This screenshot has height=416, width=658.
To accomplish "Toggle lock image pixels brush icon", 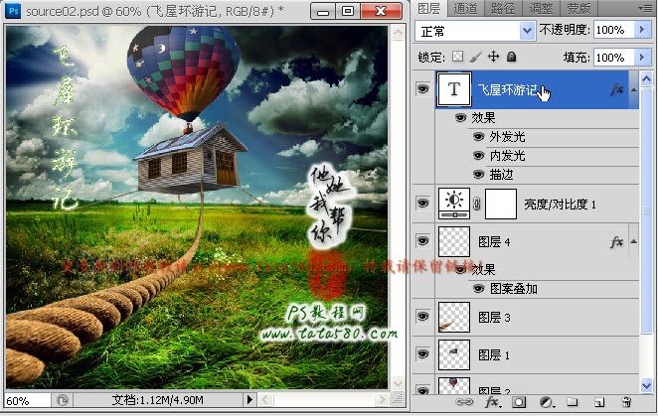I will [x=476, y=57].
